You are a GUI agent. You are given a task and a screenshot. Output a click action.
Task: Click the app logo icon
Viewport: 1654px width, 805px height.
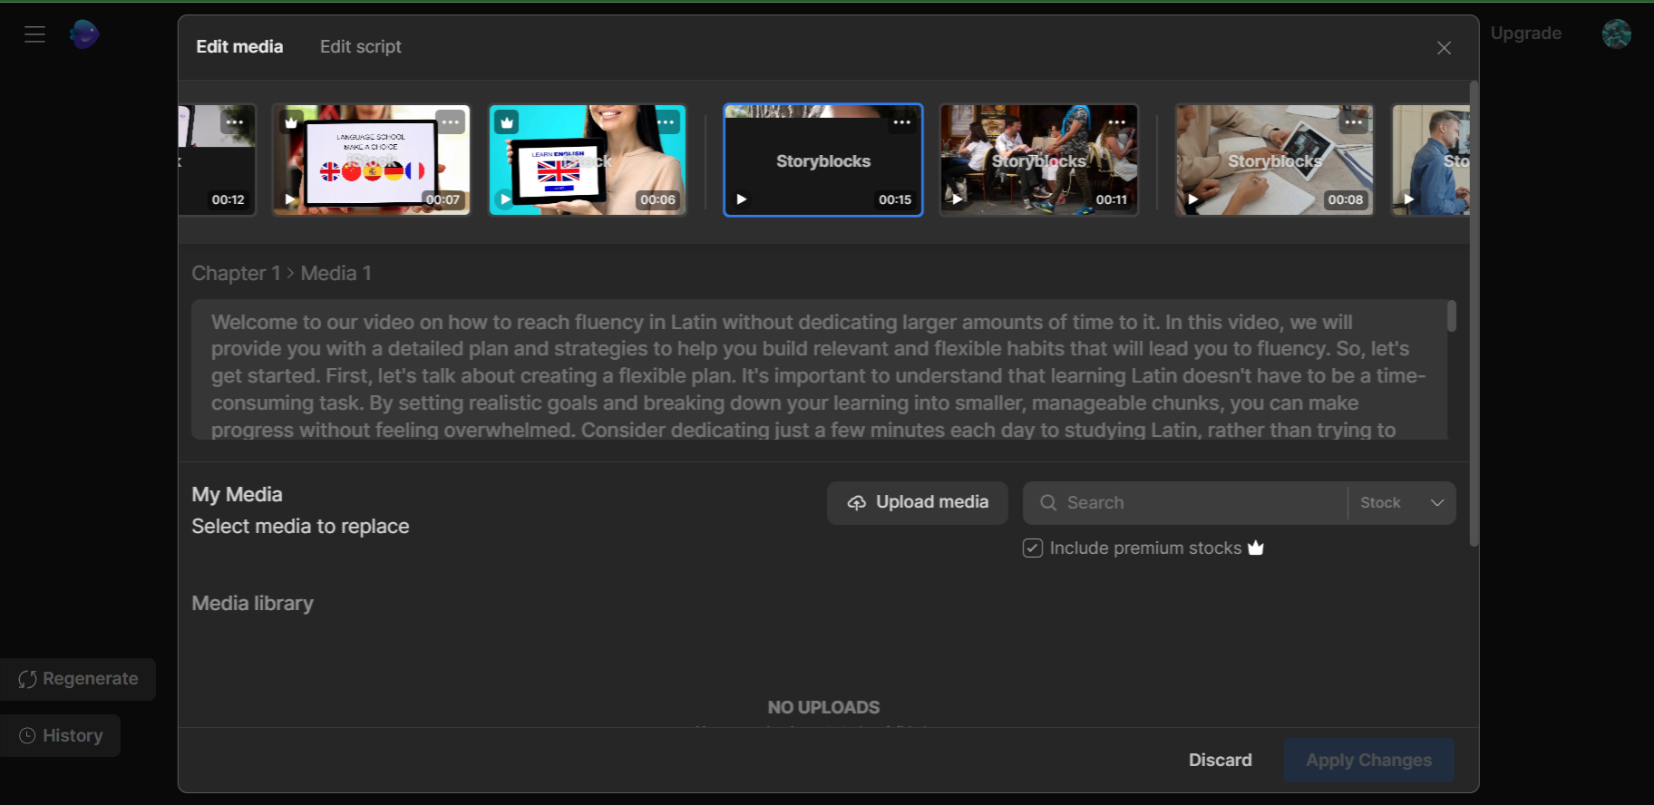pyautogui.click(x=84, y=34)
